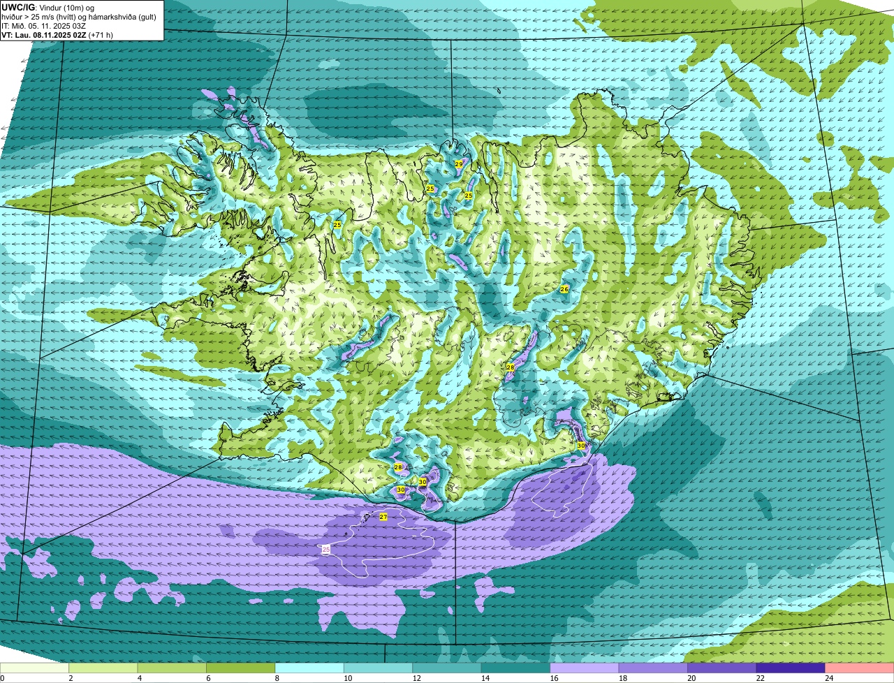Click the scale tick label '2'

(x=71, y=678)
